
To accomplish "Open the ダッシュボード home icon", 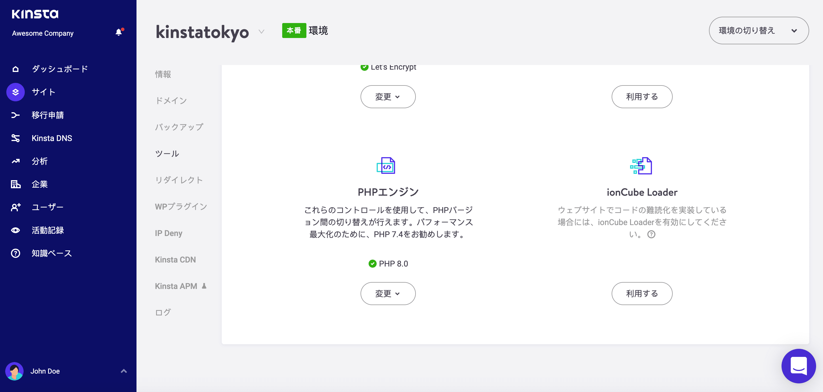I will [15, 68].
